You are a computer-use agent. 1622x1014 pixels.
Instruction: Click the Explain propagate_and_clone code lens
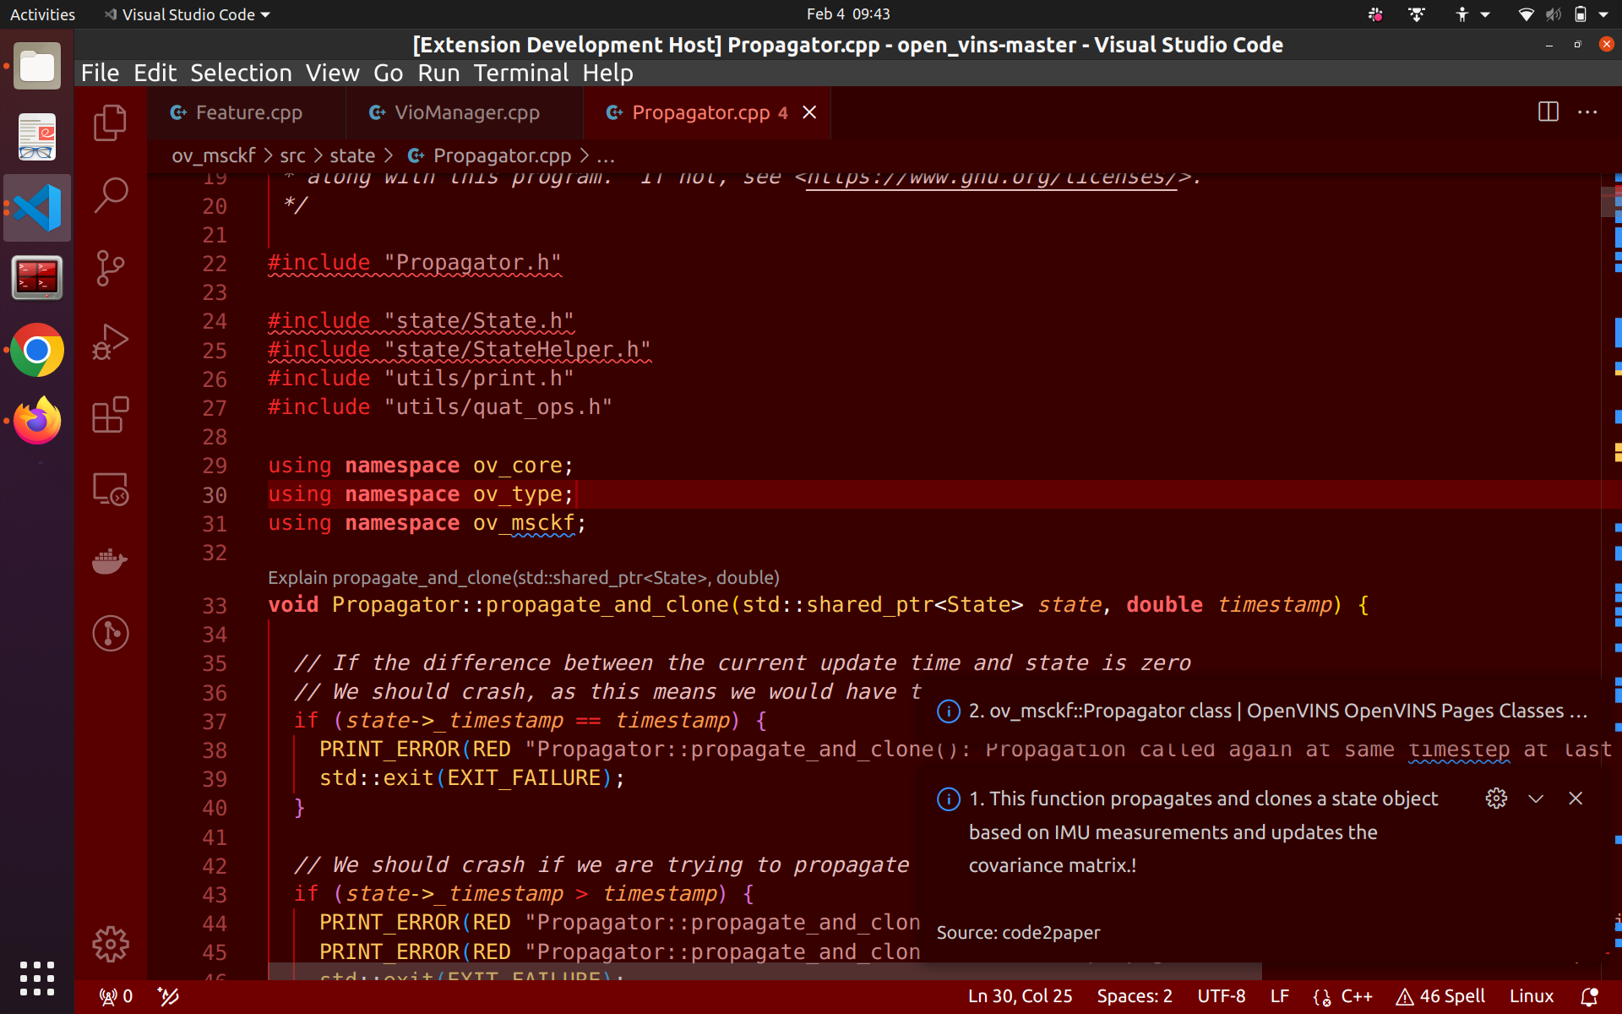pyautogui.click(x=523, y=577)
